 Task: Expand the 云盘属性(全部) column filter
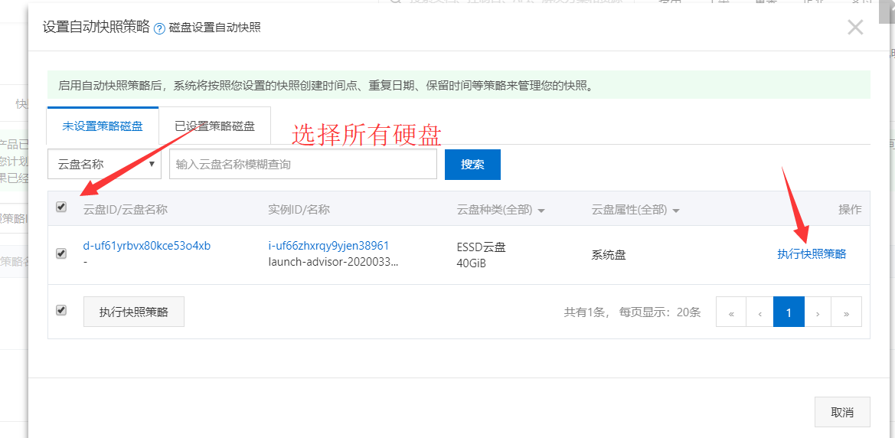[635, 210]
